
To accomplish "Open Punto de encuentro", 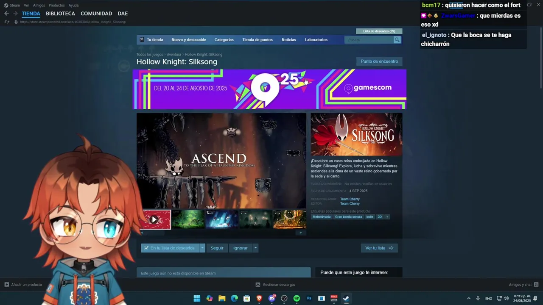I will click(379, 61).
